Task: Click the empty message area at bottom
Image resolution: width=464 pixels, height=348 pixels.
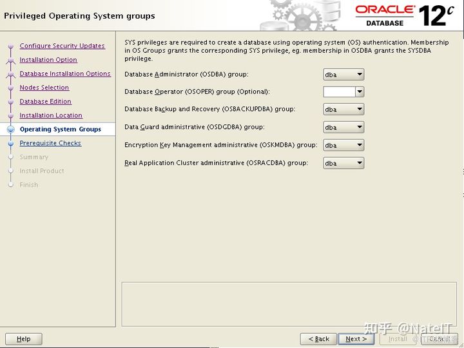Action: [x=289, y=304]
